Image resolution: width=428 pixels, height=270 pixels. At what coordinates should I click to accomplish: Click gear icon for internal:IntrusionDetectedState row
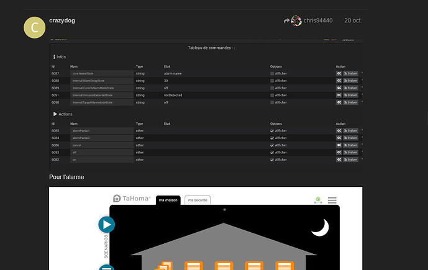pyautogui.click(x=339, y=95)
